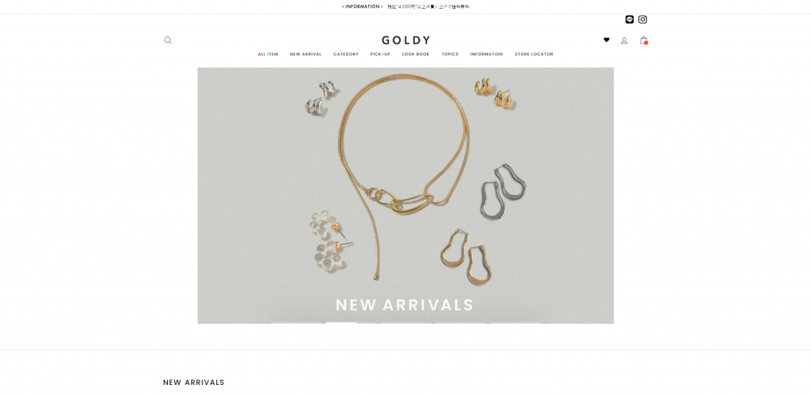The image size is (811, 396).
Task: Click the GOLDY logo
Action: 406,40
